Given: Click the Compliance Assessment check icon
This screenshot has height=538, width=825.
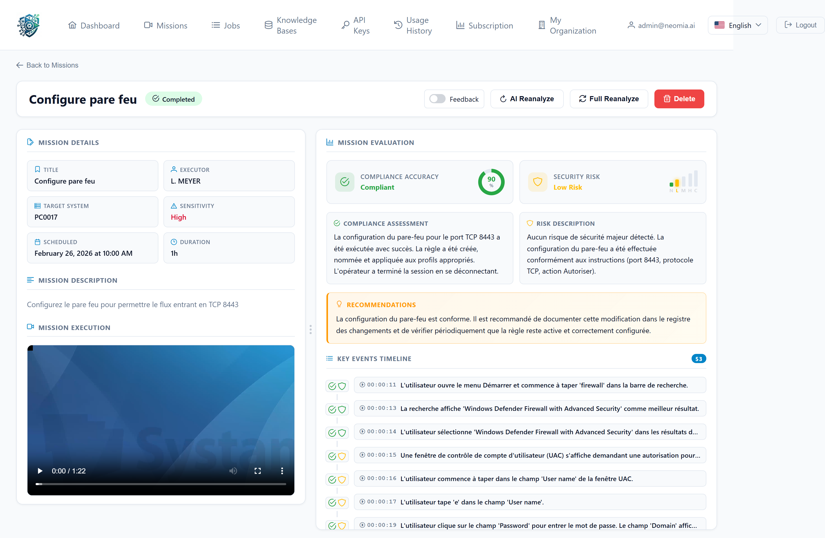Looking at the screenshot, I should pyautogui.click(x=337, y=223).
